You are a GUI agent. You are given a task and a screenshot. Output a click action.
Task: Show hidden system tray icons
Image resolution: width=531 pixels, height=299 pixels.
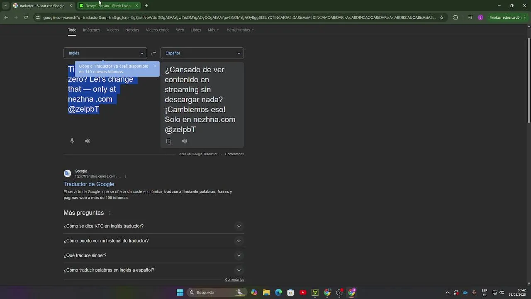[x=447, y=292]
